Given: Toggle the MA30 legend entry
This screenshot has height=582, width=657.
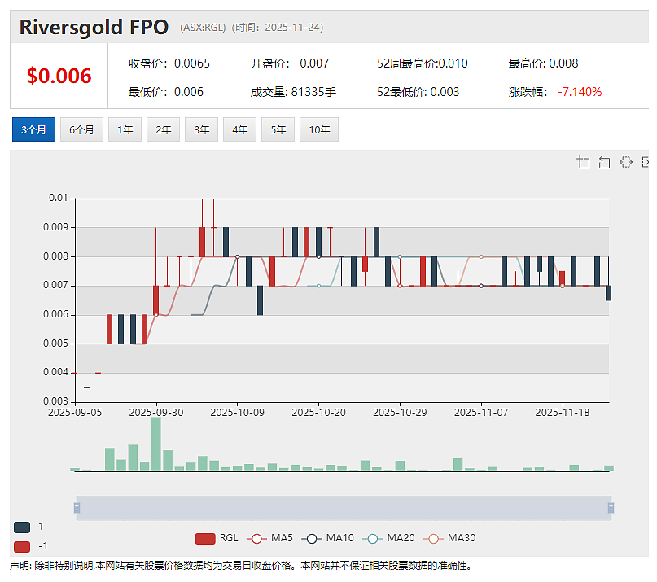Looking at the screenshot, I should [449, 538].
